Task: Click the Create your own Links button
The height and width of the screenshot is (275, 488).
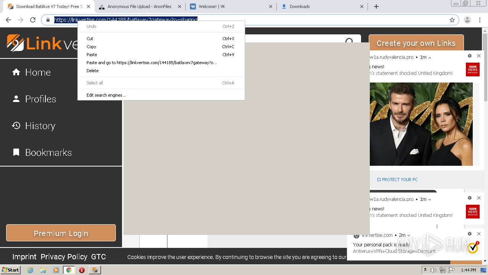Action: pyautogui.click(x=416, y=43)
